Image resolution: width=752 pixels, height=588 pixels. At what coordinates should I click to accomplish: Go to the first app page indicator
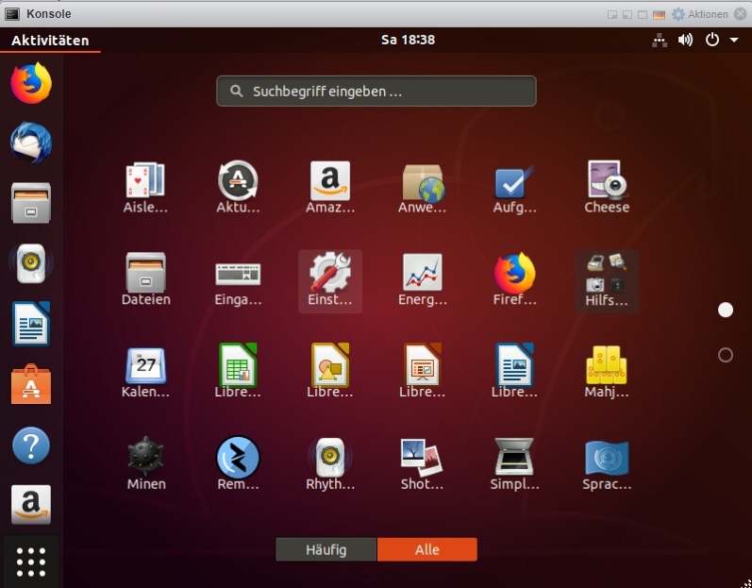(x=726, y=311)
